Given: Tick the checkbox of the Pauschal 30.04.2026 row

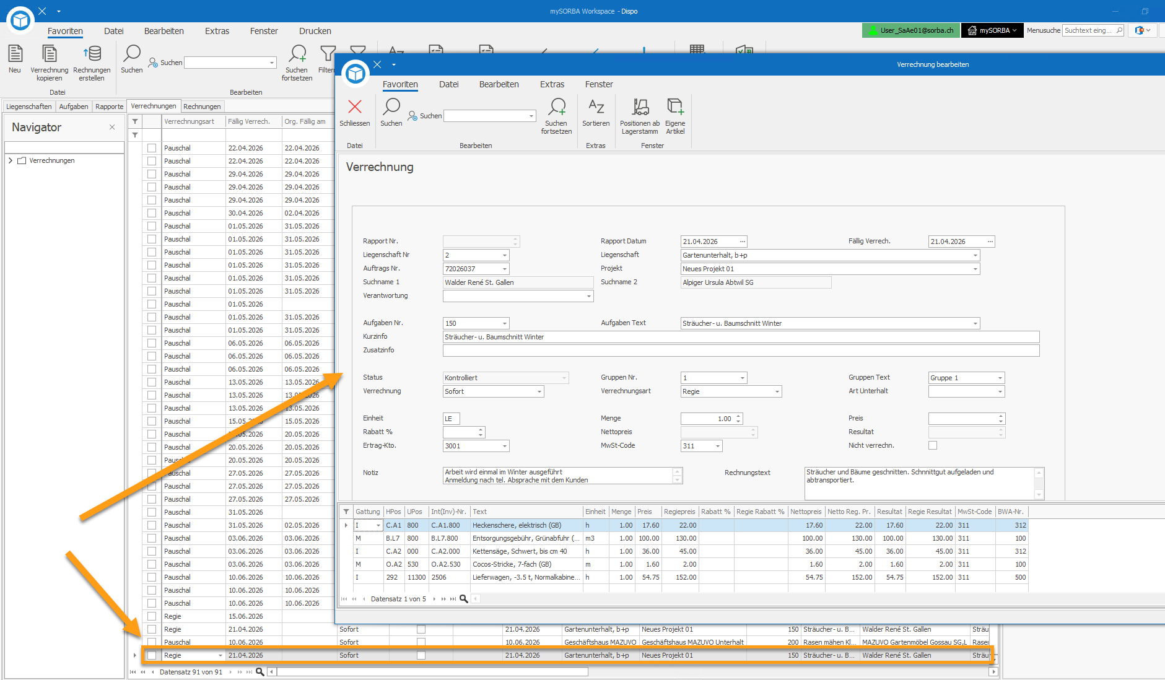Looking at the screenshot, I should (152, 213).
